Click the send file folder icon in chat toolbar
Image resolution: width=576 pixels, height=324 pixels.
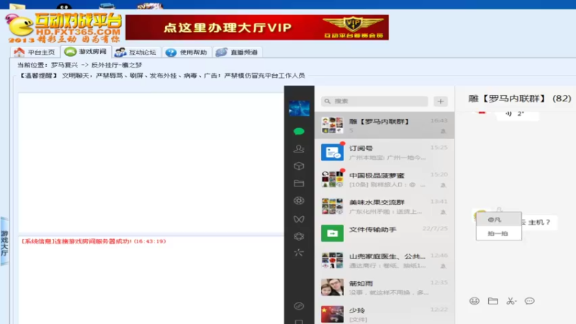click(x=492, y=301)
